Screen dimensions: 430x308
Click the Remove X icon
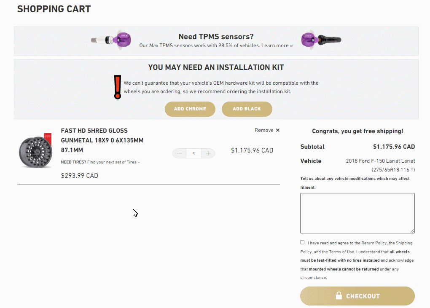[277, 130]
